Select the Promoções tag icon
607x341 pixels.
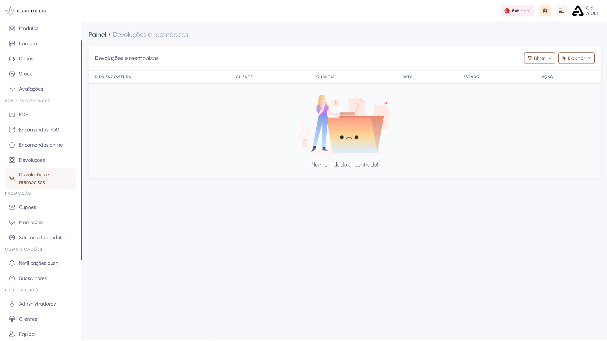click(12, 222)
